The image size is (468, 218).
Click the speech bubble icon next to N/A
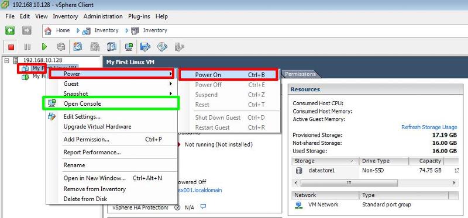203,206
